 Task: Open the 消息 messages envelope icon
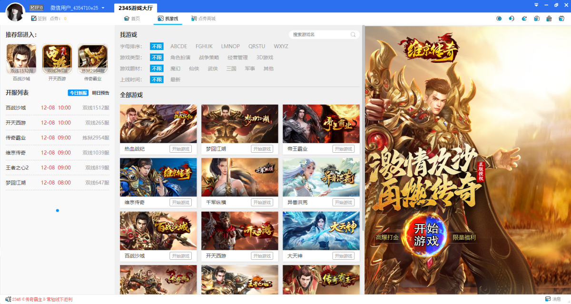[547, 299]
